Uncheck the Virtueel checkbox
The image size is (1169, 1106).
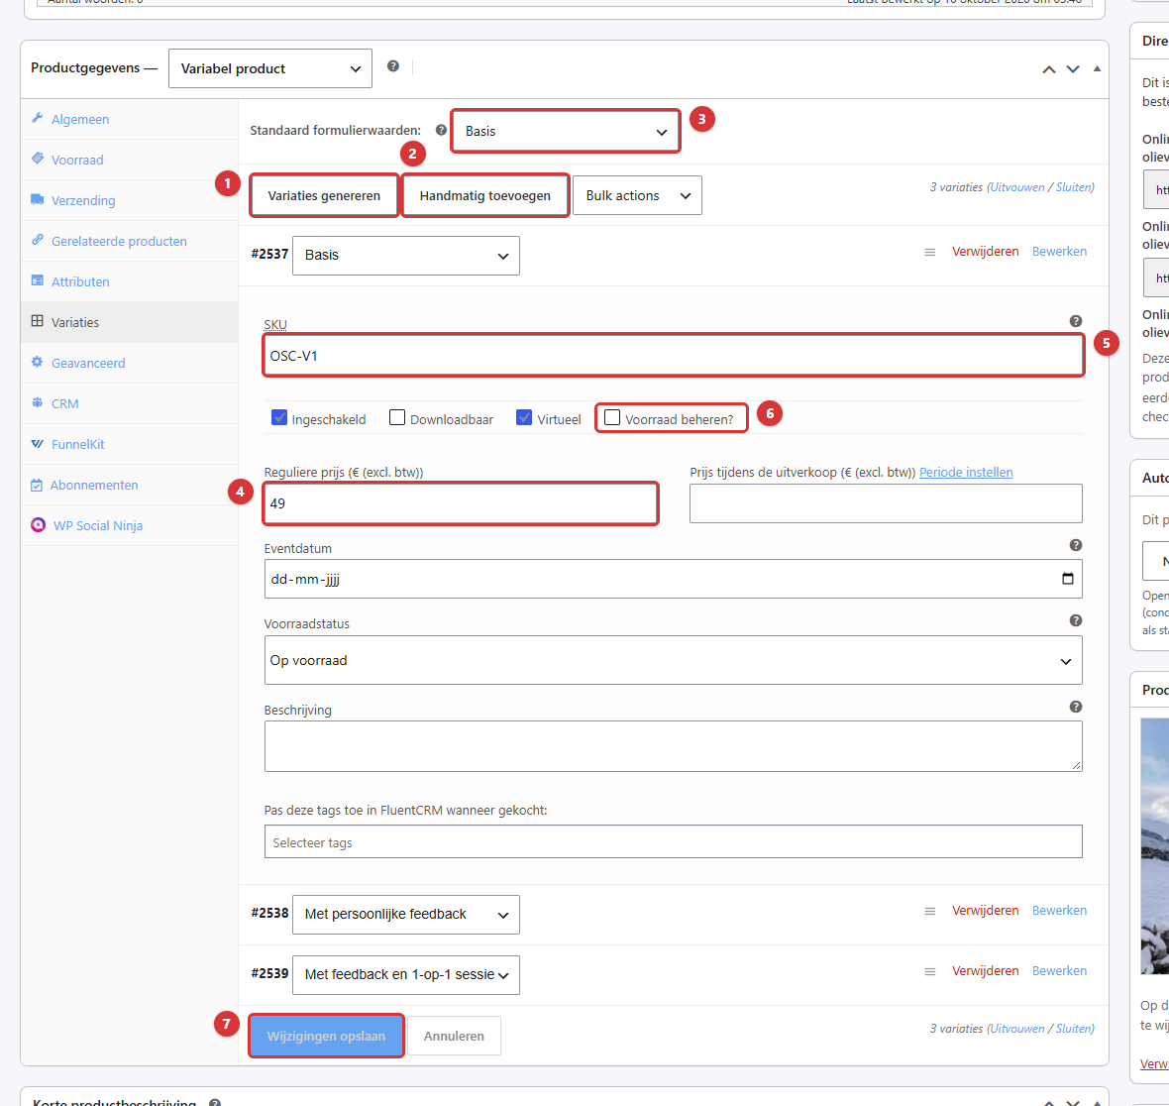click(x=524, y=417)
